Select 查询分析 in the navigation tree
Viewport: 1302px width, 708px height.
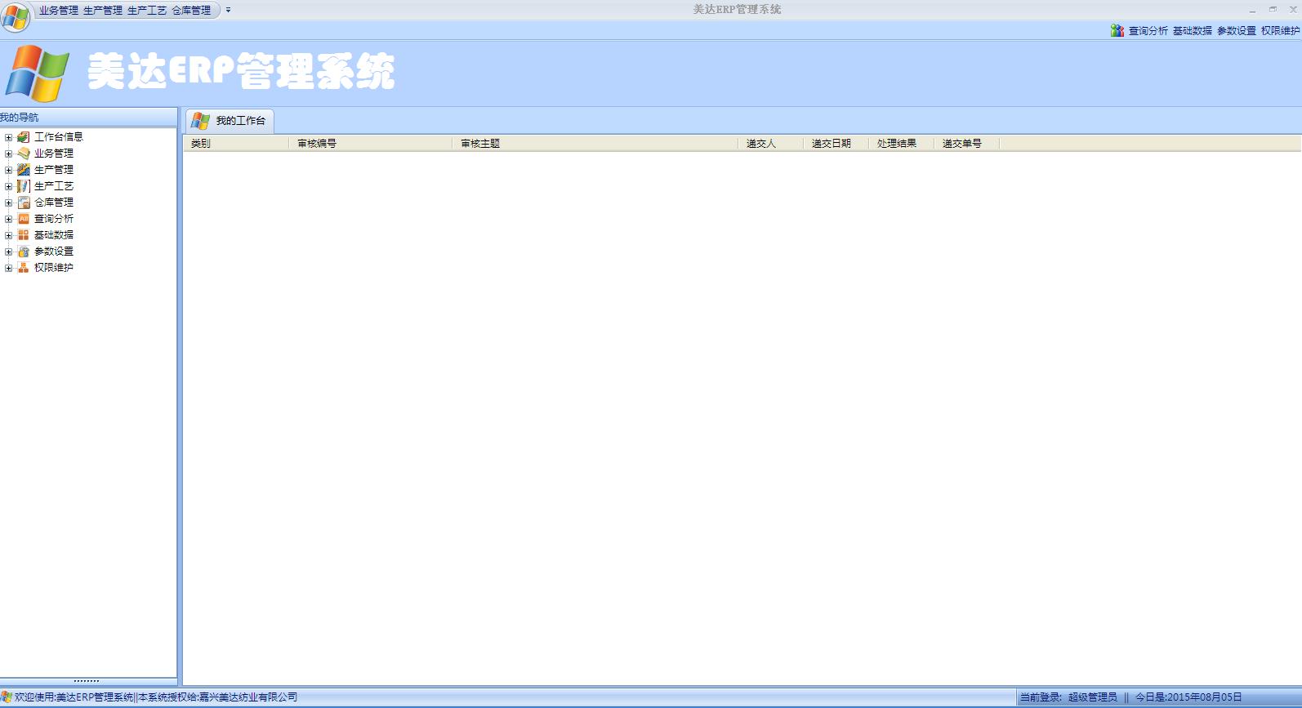point(54,219)
